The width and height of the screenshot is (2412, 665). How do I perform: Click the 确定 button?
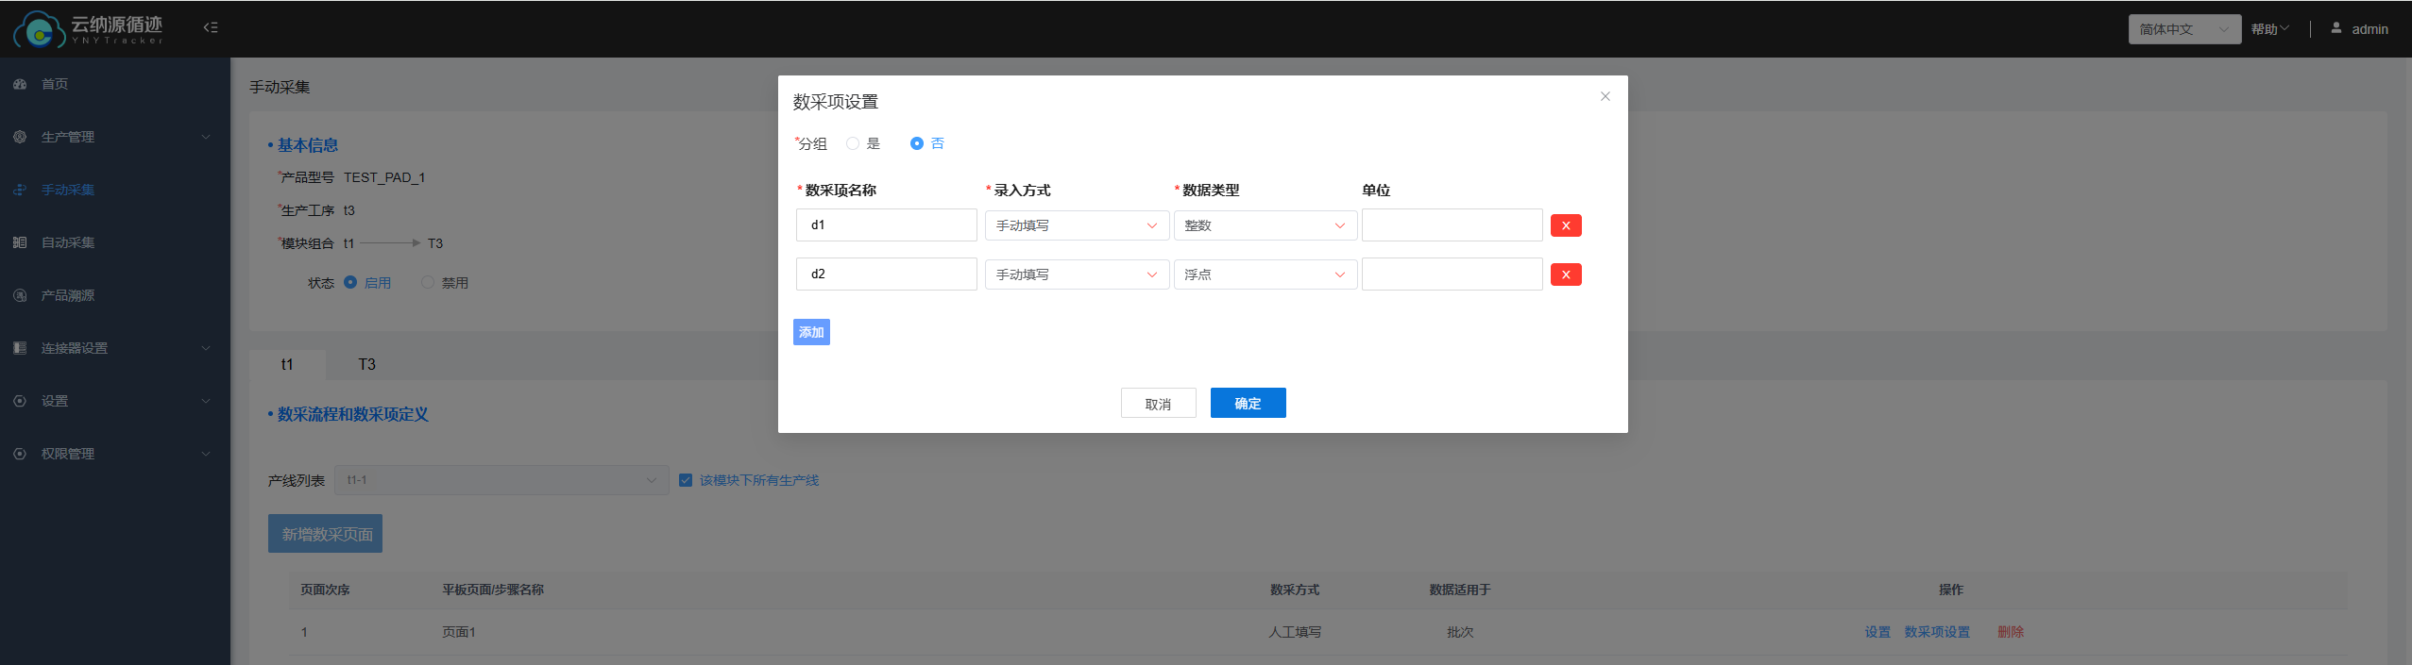pos(1248,403)
